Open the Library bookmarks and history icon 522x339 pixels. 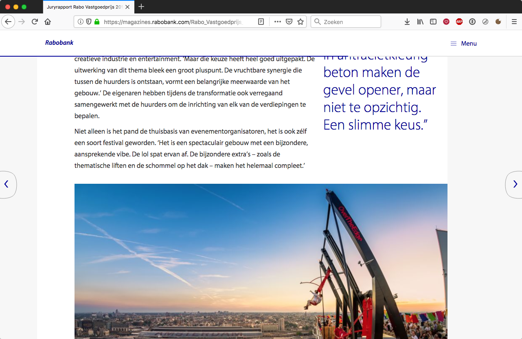420,22
